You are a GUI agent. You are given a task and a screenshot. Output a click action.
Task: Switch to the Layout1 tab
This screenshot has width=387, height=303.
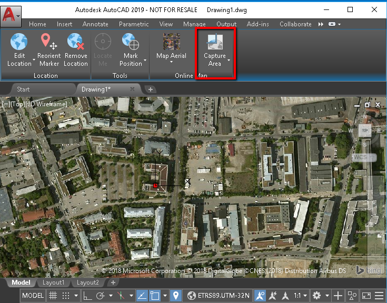tap(53, 282)
